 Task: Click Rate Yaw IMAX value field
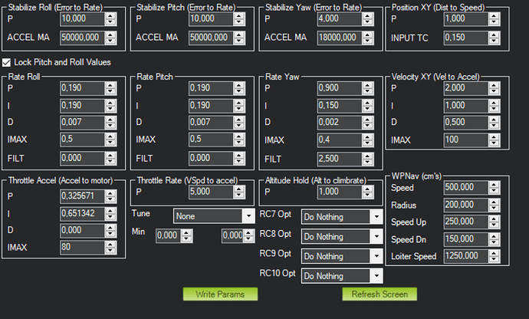click(340, 140)
